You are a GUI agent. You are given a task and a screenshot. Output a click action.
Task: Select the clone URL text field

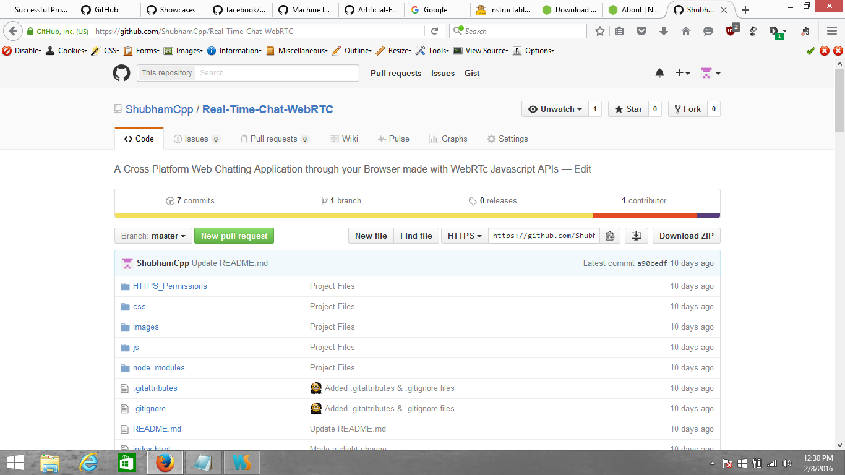544,236
